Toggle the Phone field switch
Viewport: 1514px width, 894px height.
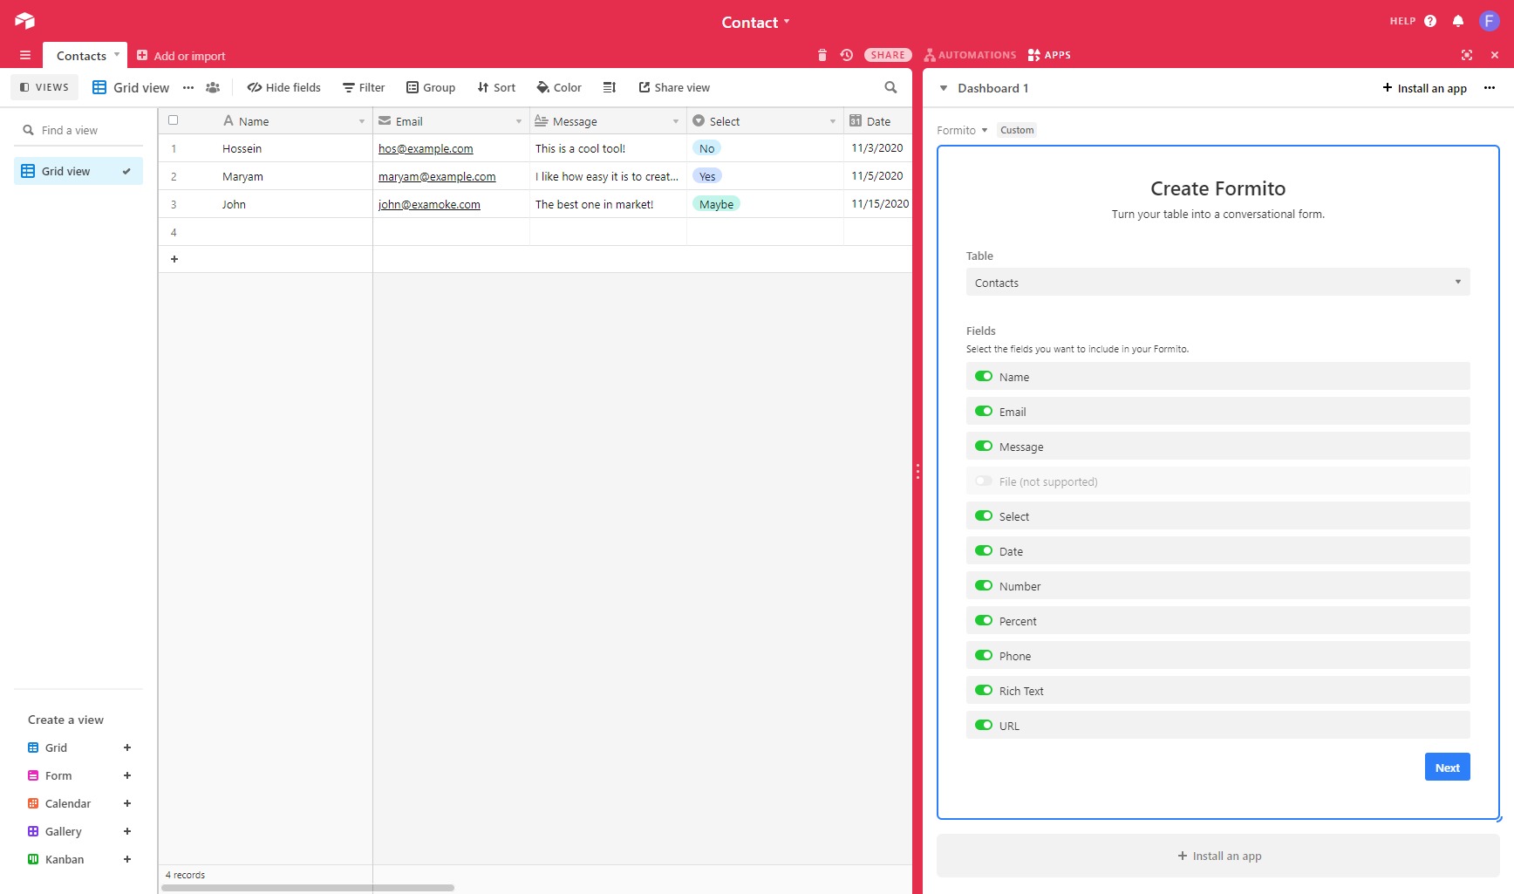point(984,655)
